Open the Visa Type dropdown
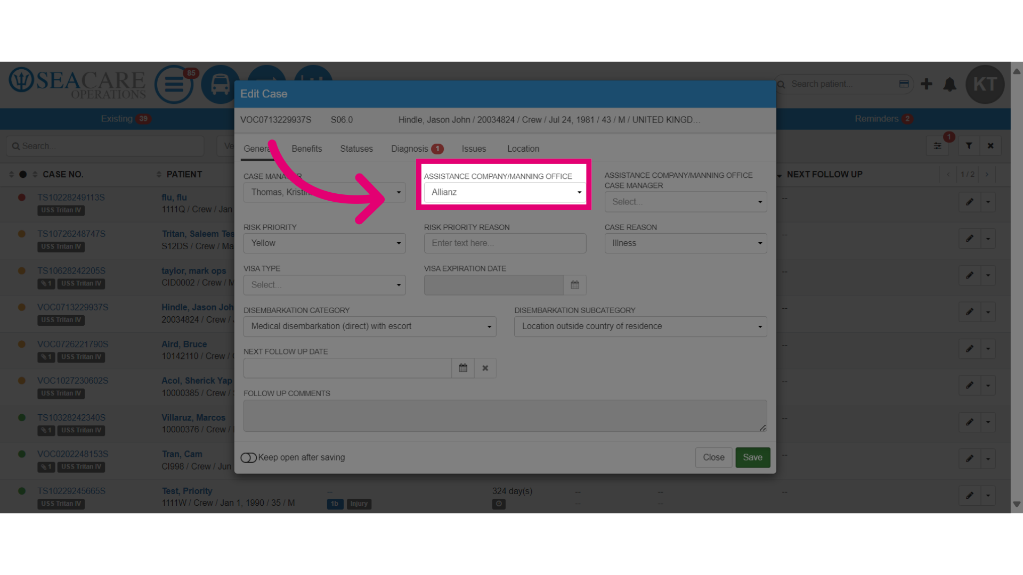The image size is (1023, 575). (324, 285)
